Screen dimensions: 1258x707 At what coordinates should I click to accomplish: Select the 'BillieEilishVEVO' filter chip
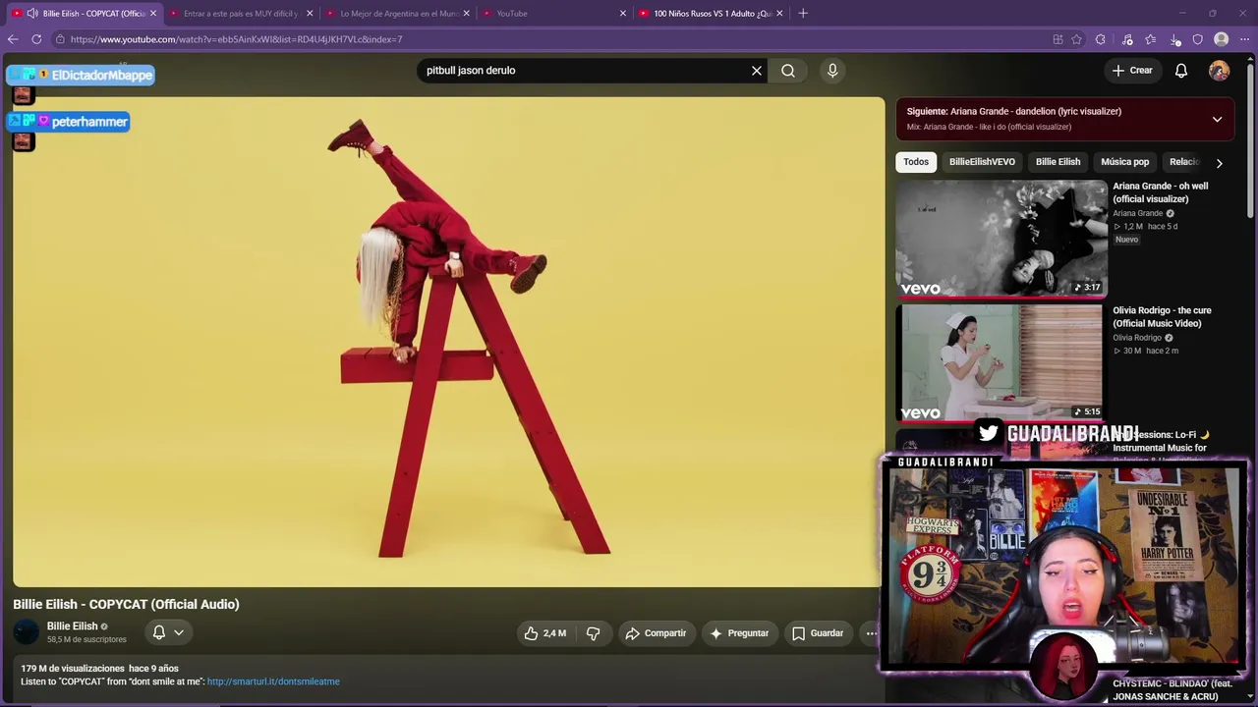pos(982,162)
